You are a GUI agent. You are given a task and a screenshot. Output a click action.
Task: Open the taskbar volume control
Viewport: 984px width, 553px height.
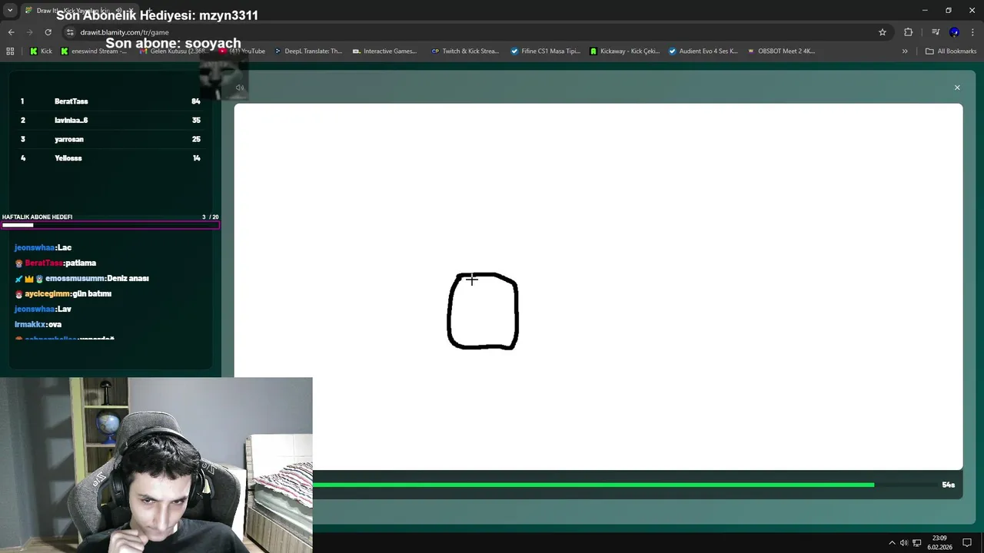coord(904,543)
